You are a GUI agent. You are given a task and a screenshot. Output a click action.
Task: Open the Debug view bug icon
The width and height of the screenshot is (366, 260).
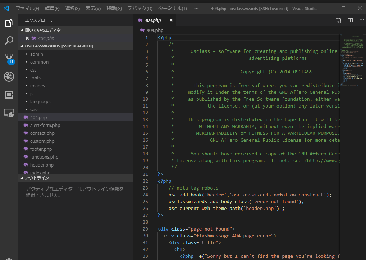(9, 77)
